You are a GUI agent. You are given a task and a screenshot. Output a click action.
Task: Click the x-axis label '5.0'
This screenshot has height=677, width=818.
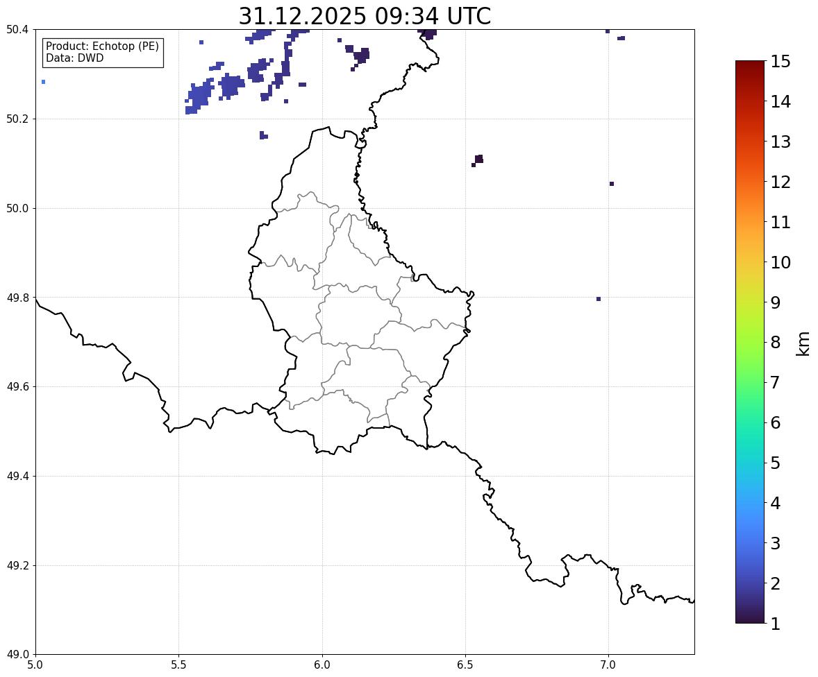point(35,665)
